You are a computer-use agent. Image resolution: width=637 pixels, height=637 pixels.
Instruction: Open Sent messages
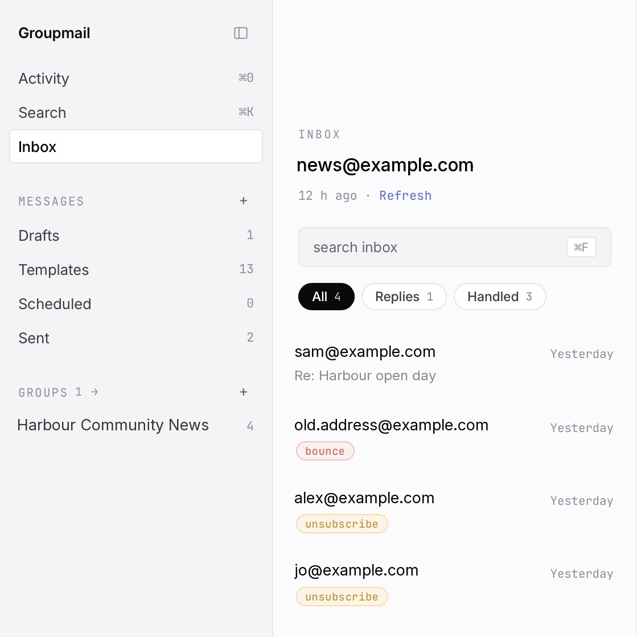click(x=136, y=338)
